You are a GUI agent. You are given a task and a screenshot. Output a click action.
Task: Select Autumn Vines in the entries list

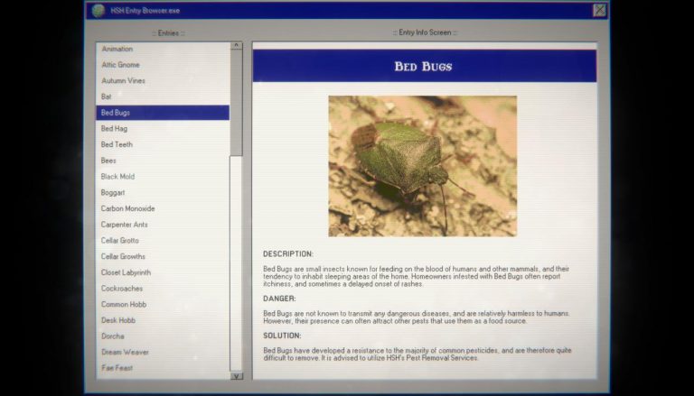tap(123, 81)
